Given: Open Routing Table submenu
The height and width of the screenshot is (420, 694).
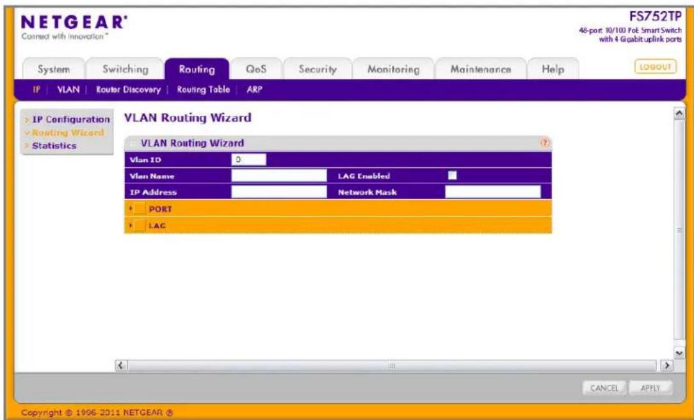Looking at the screenshot, I should pyautogui.click(x=203, y=90).
